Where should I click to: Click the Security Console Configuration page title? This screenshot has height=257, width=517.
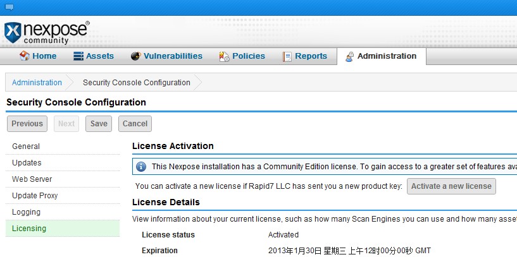(x=76, y=102)
